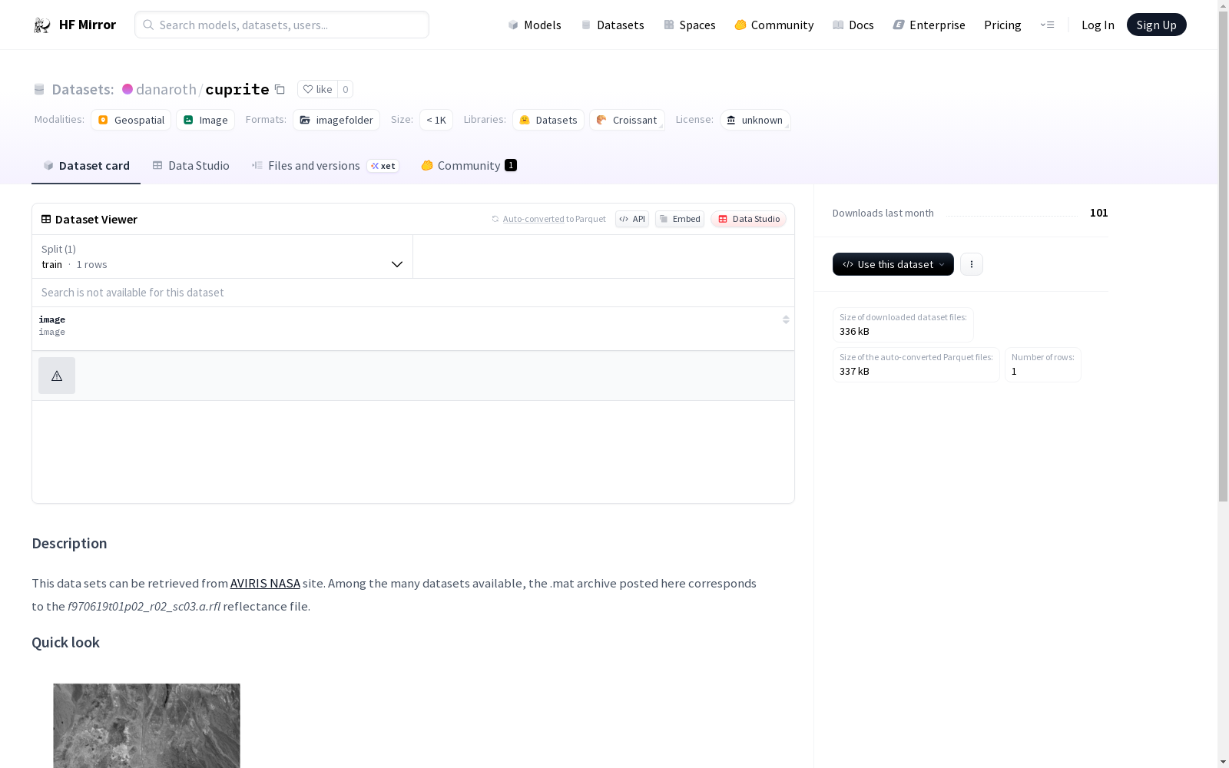Image resolution: width=1229 pixels, height=768 pixels.
Task: Click the Datasets: breadcrumb label
Action: 82,89
